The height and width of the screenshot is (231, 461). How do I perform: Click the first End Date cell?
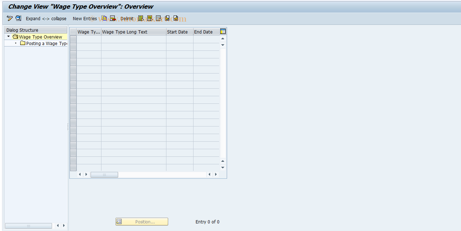pyautogui.click(x=206, y=39)
